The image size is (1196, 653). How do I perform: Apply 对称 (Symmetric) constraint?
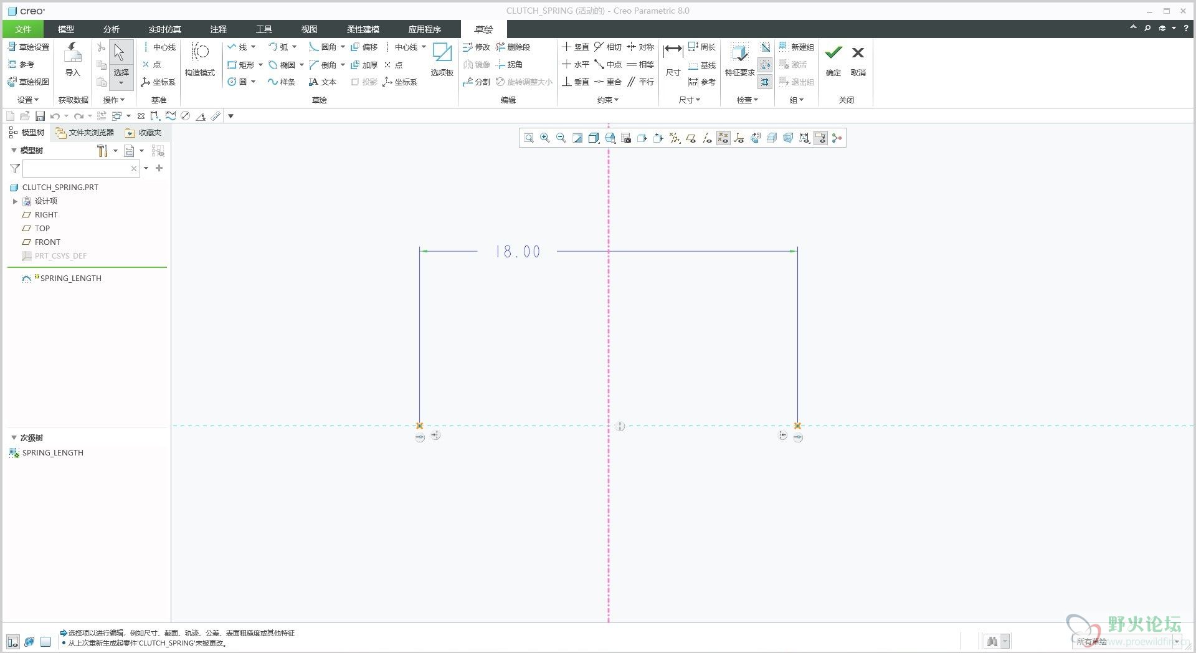pos(640,47)
